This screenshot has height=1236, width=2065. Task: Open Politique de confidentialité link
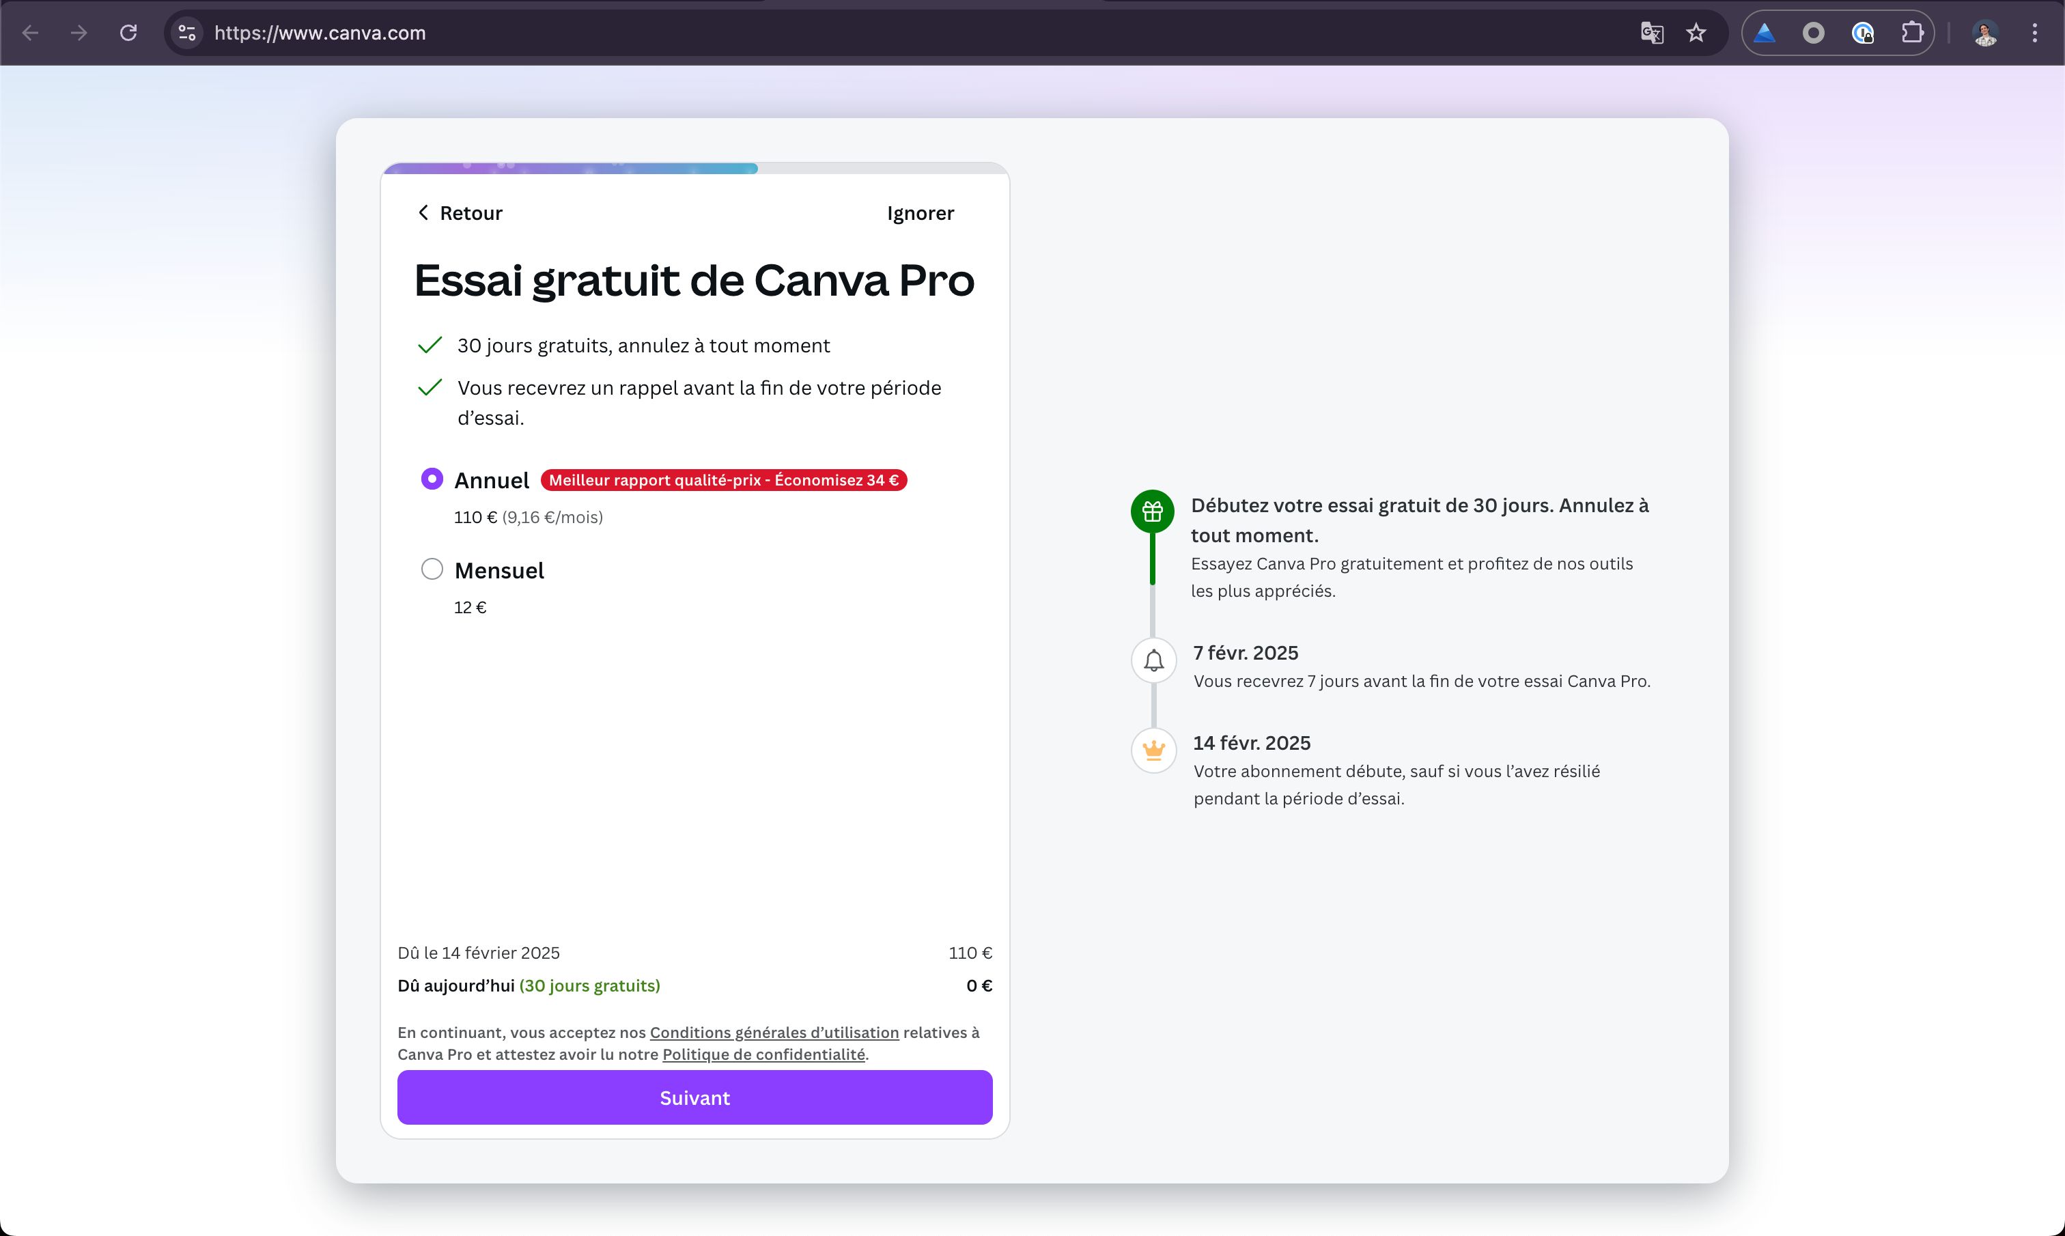pyautogui.click(x=763, y=1054)
